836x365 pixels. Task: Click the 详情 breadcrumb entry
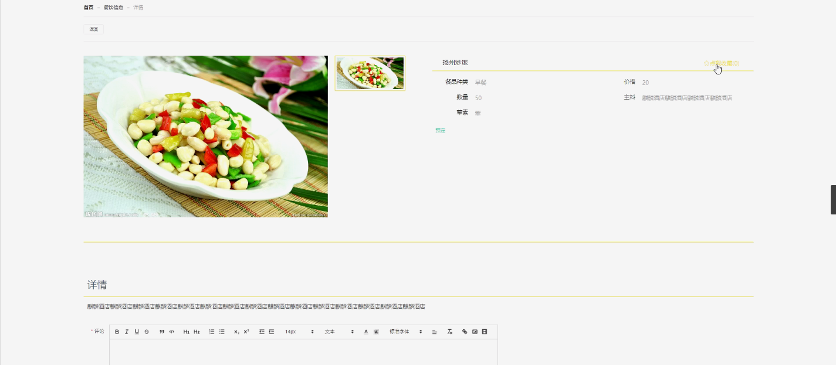[138, 8]
